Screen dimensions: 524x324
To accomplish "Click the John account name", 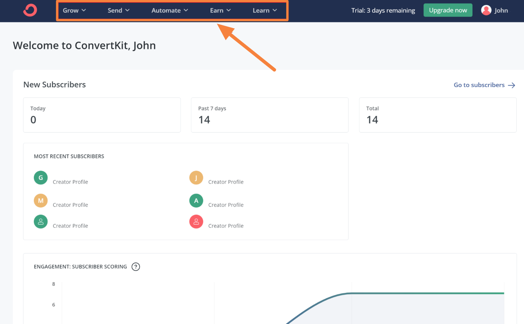I will coord(501,11).
